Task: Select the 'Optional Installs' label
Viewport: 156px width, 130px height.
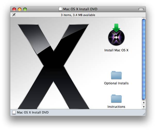Action: coord(116,83)
